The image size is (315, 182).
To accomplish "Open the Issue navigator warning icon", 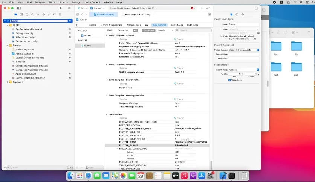I will point(38,14).
